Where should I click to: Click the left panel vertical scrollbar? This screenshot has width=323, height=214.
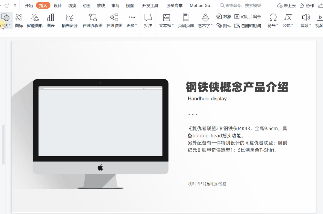click(x=3, y=145)
